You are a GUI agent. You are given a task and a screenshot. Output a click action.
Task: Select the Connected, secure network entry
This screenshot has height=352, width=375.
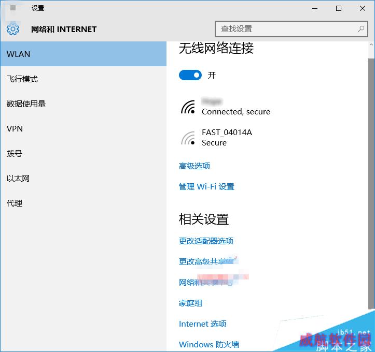click(x=225, y=107)
